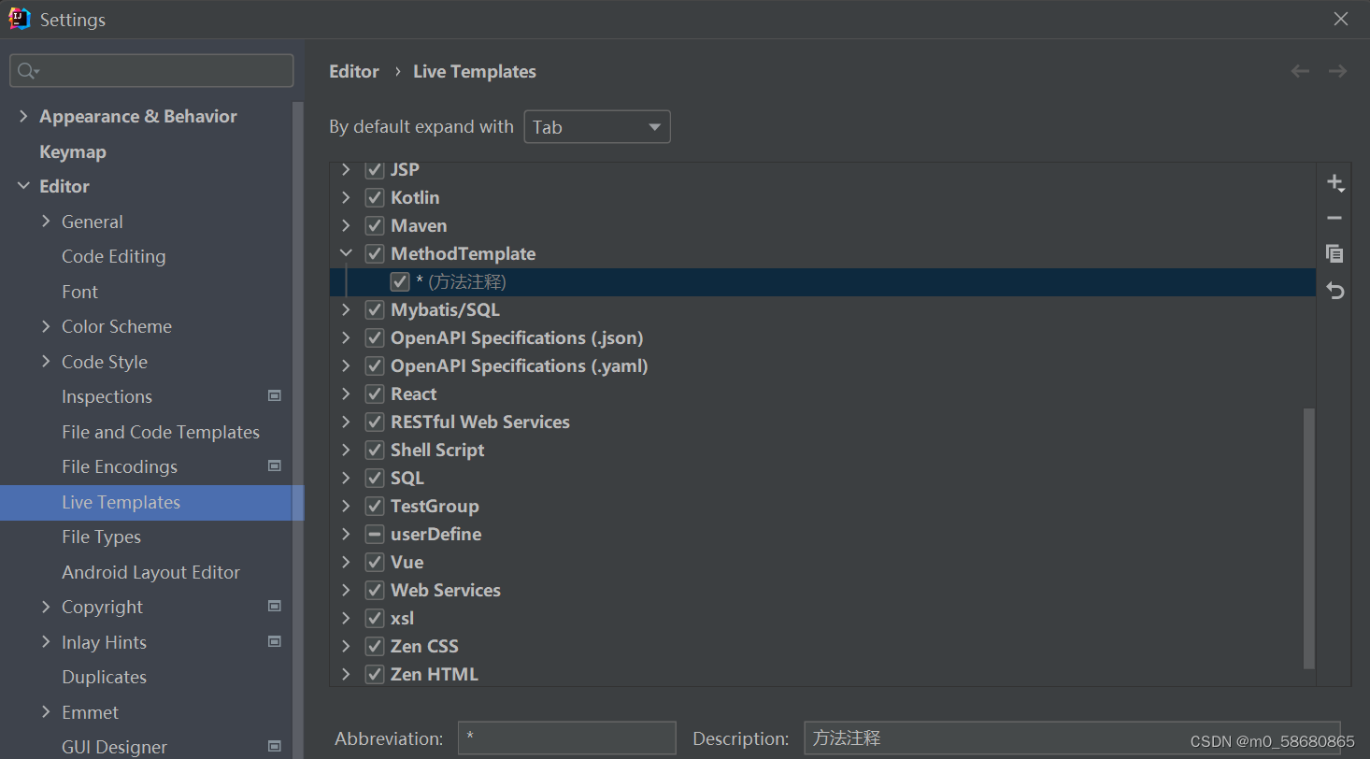Open Android Layout Editor settings
The width and height of the screenshot is (1370, 759).
[x=150, y=572]
